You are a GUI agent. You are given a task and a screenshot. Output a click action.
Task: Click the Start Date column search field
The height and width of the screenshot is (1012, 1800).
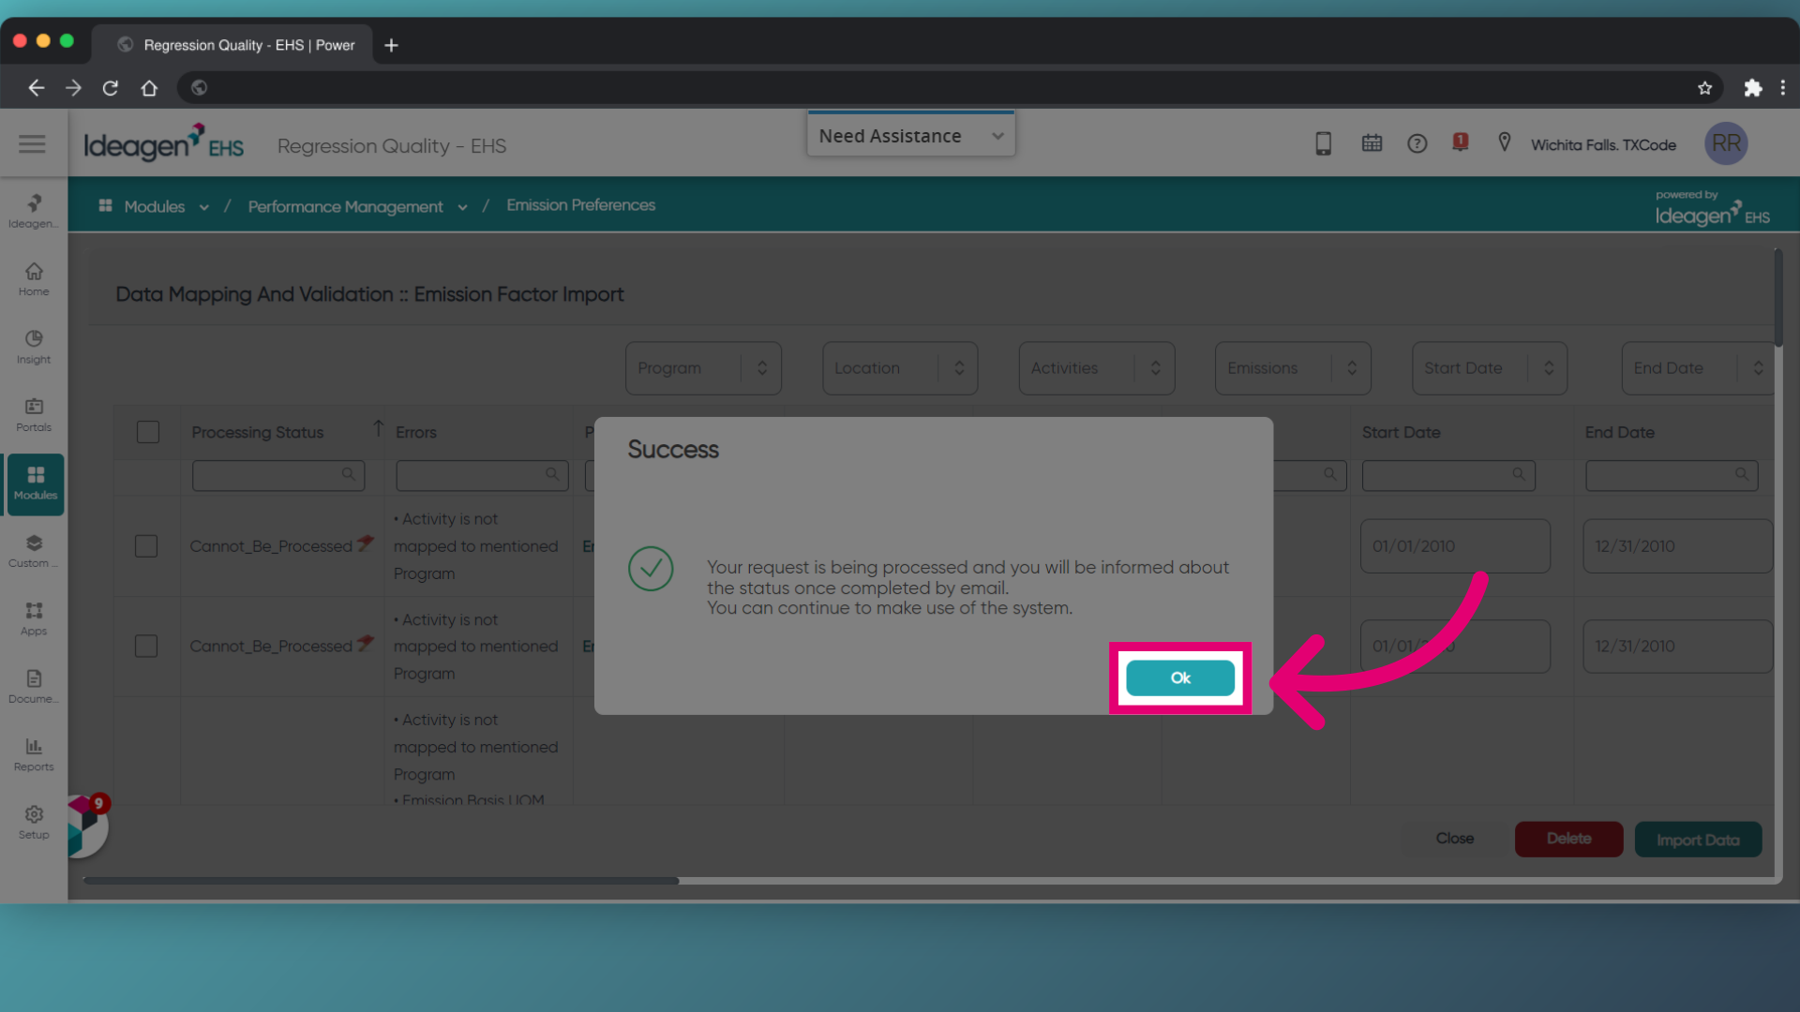1448,475
